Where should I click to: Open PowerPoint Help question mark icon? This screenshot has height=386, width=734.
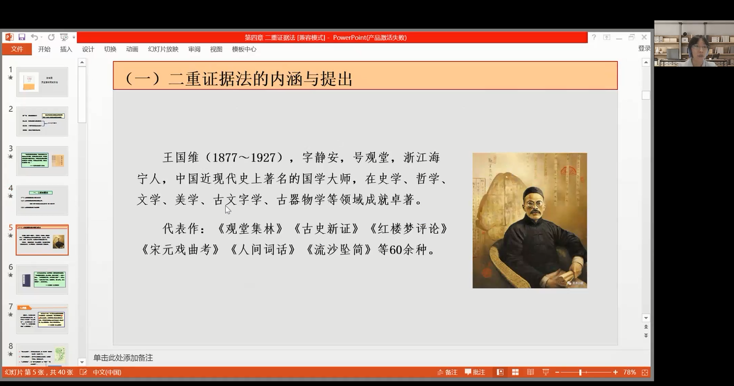pyautogui.click(x=594, y=37)
